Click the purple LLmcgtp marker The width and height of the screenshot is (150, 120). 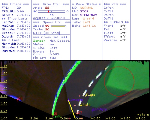(x=69, y=100)
